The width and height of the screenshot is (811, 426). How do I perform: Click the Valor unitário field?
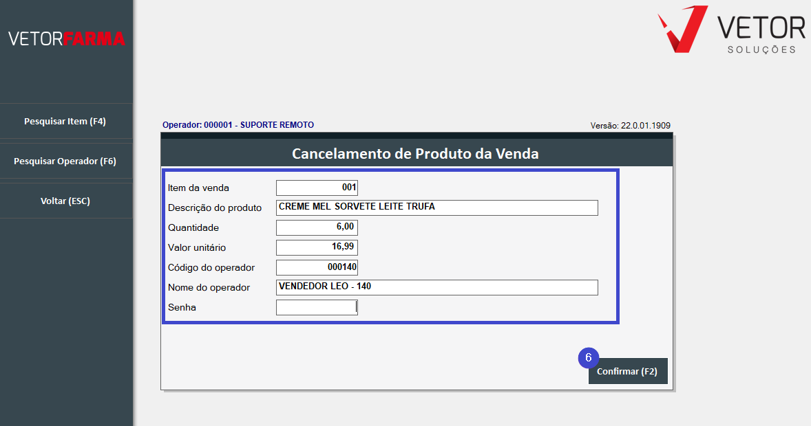317,247
